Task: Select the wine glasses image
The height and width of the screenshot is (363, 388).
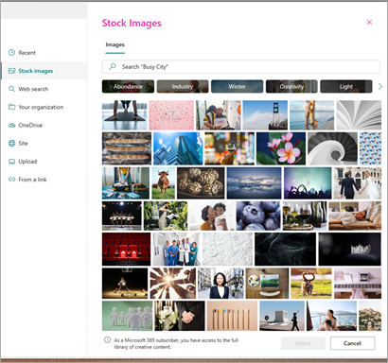Action: pyautogui.click(x=305, y=216)
